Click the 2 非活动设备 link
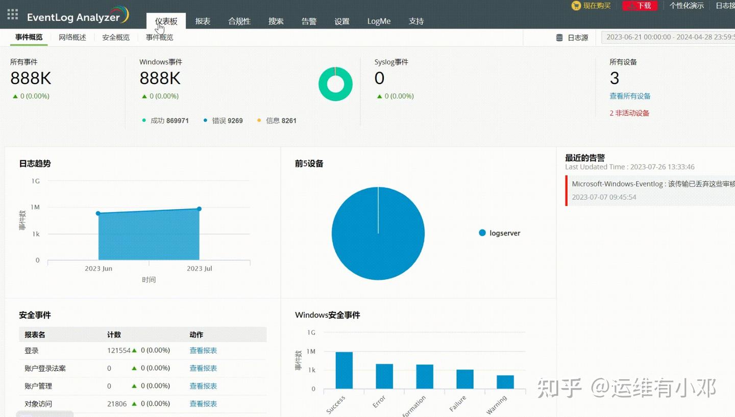 click(x=629, y=113)
